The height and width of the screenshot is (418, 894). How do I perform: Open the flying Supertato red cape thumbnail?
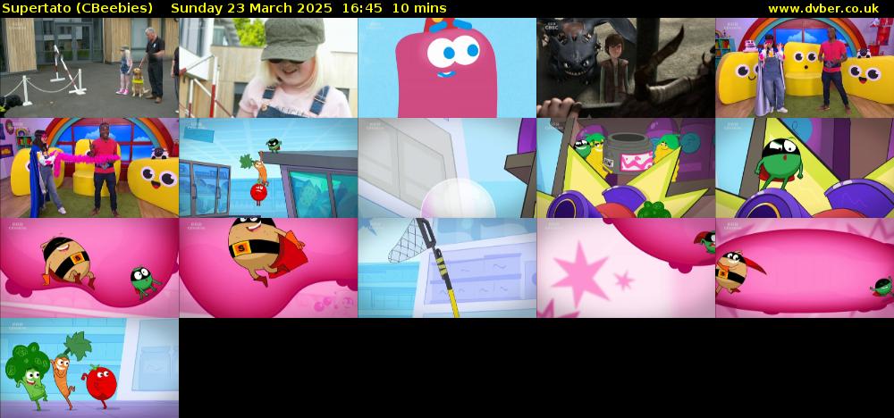(x=268, y=268)
